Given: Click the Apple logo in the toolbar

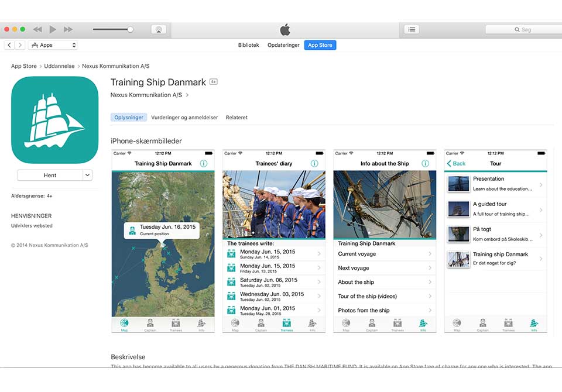Looking at the screenshot, I should (285, 30).
